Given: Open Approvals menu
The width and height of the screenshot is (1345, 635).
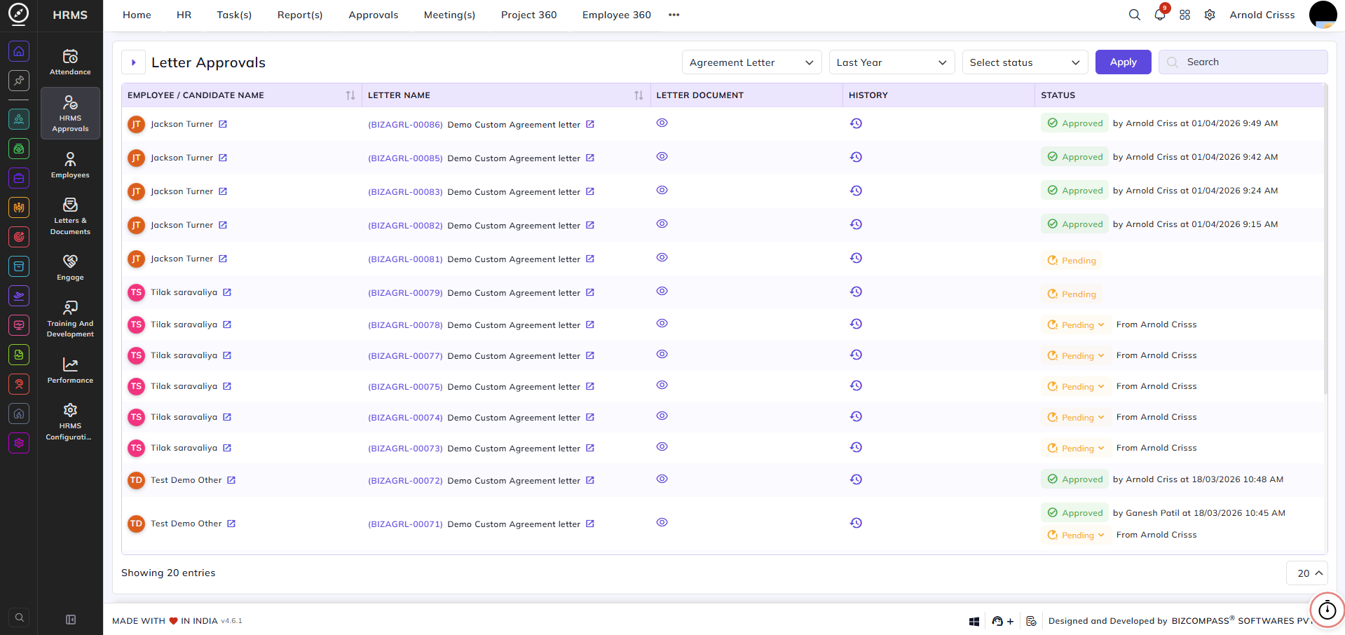Looking at the screenshot, I should point(373,15).
